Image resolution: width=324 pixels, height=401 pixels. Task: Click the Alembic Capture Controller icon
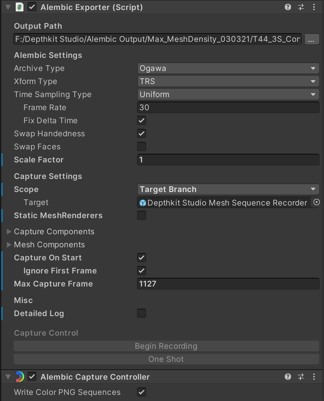(x=19, y=377)
